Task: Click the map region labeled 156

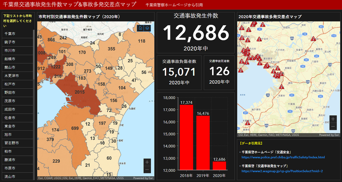Action: 113,101
